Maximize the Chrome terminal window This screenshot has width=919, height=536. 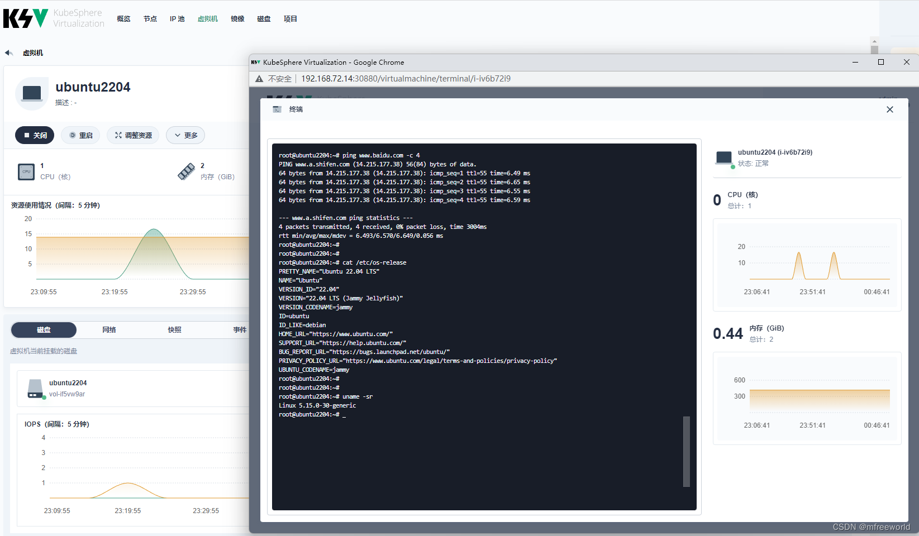[x=881, y=62]
